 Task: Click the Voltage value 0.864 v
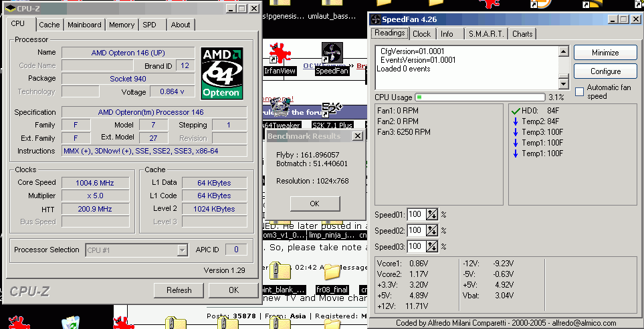coord(172,92)
